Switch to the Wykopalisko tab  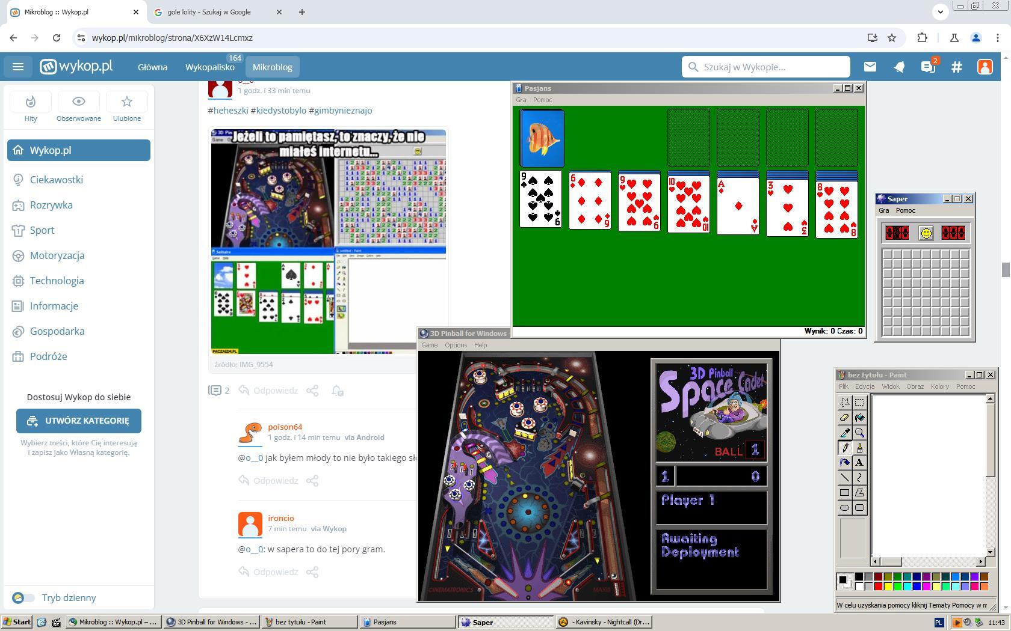[x=210, y=67]
